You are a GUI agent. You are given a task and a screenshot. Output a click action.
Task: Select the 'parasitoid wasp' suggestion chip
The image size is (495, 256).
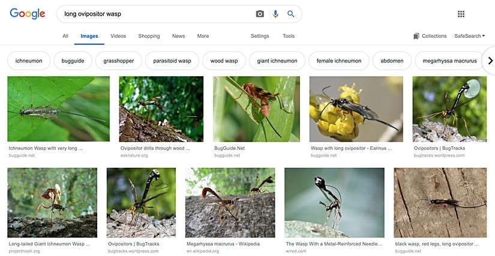click(172, 61)
